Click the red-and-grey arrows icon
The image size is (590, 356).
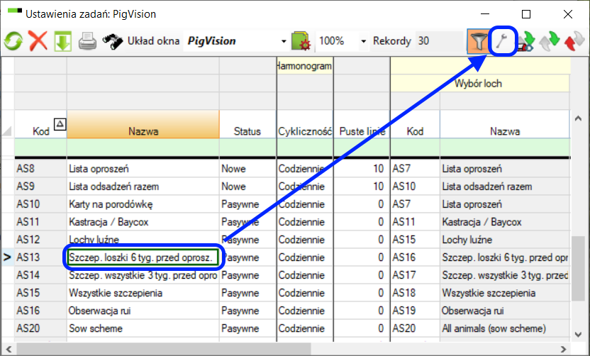[574, 41]
